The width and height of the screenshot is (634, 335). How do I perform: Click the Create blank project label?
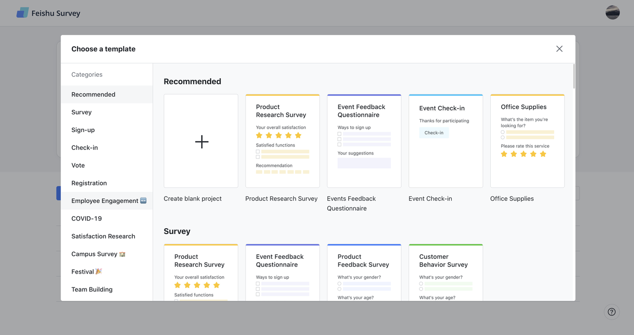(x=193, y=199)
